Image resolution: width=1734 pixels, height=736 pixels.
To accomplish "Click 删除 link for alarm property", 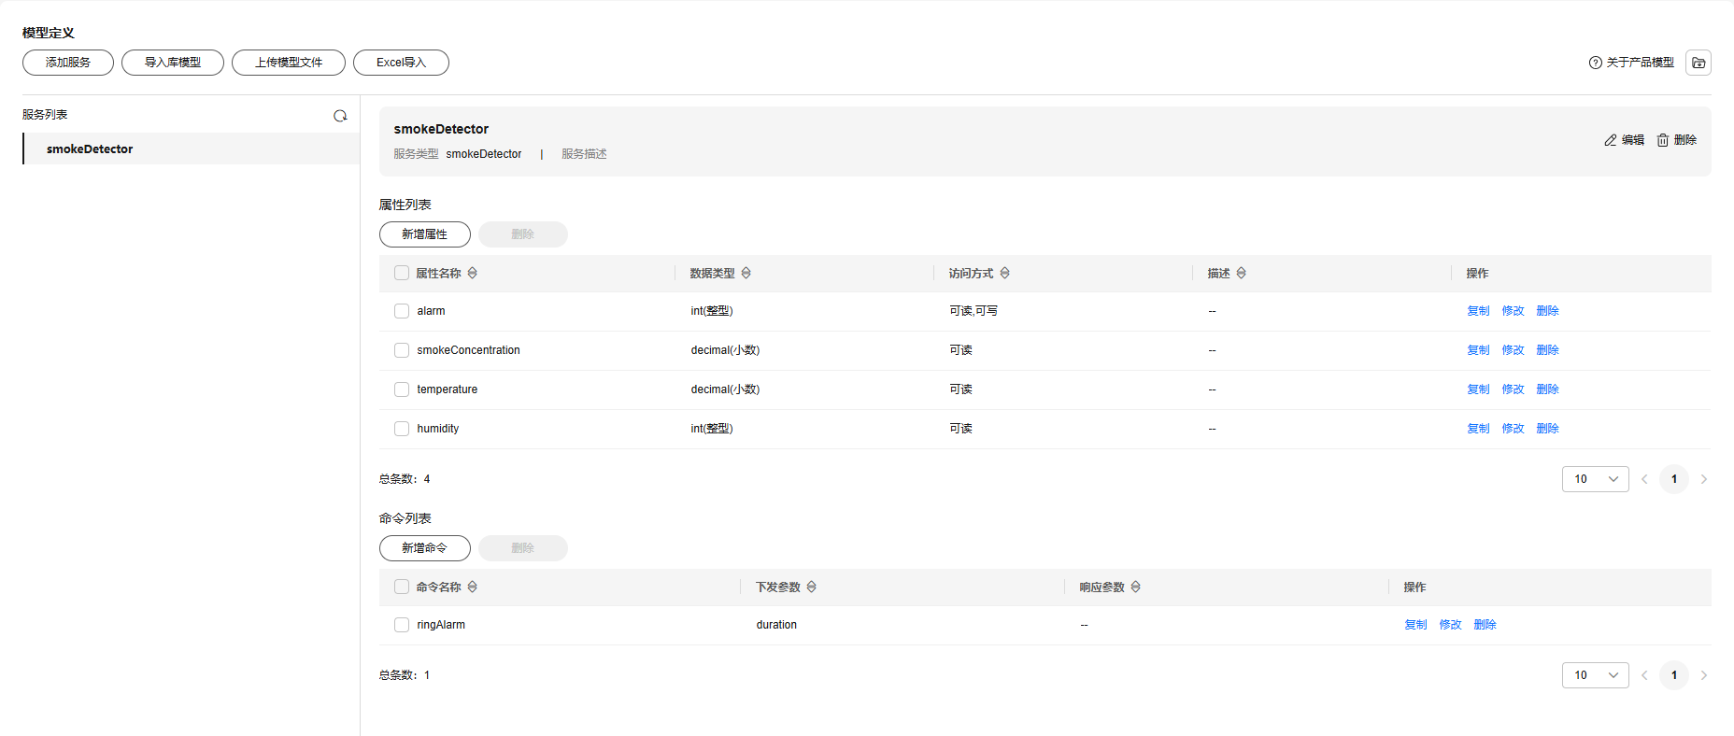I will (x=1547, y=311).
